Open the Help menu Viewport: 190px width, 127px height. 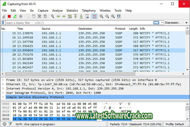(x=129, y=11)
